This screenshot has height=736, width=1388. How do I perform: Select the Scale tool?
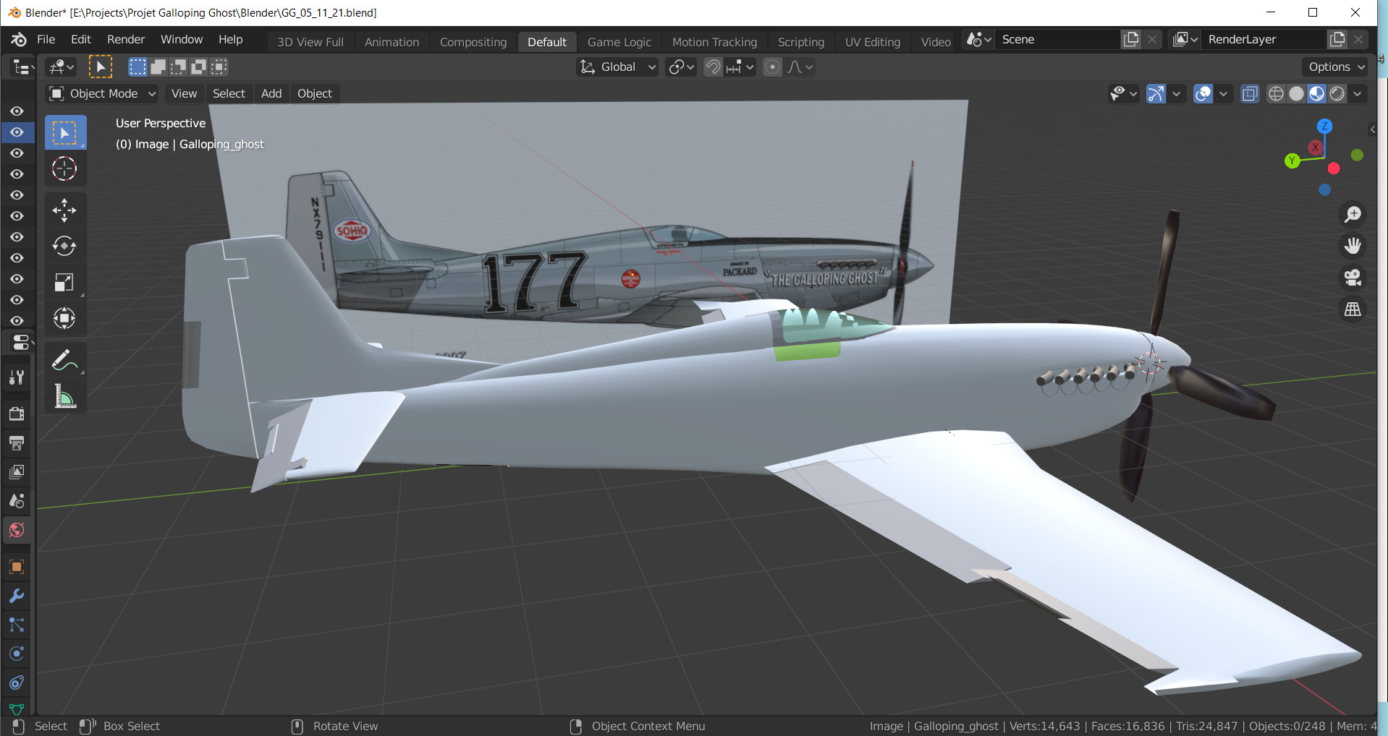click(x=65, y=282)
